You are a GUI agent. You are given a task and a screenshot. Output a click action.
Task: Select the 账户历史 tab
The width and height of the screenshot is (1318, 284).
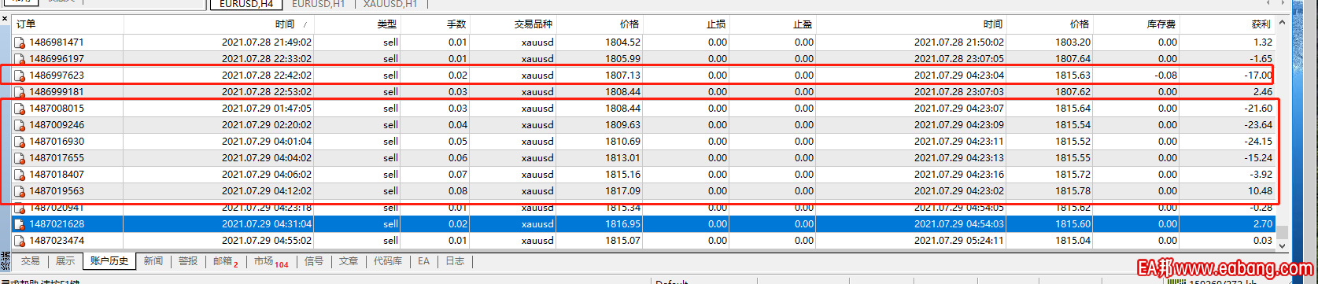pos(109,261)
